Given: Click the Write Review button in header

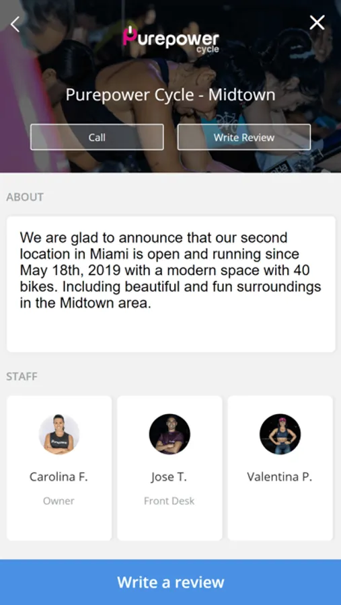Looking at the screenshot, I should 243,137.
